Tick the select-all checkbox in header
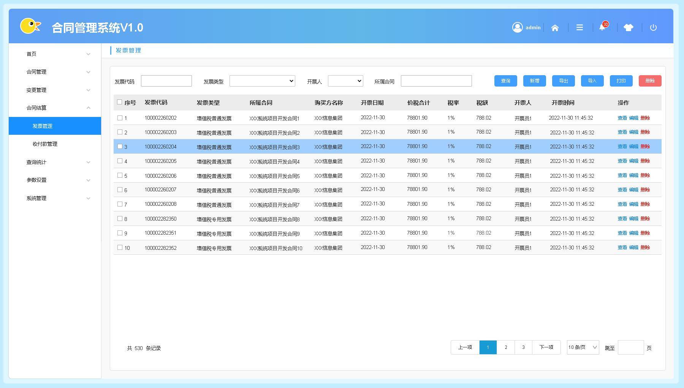The width and height of the screenshot is (684, 388). click(119, 102)
